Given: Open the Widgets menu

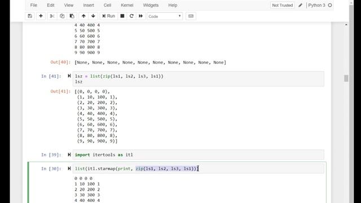Looking at the screenshot, I should (x=151, y=5).
